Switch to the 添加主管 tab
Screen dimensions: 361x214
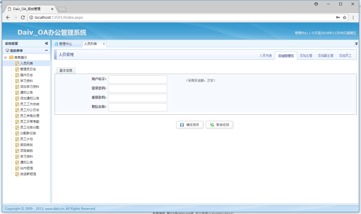306,56
